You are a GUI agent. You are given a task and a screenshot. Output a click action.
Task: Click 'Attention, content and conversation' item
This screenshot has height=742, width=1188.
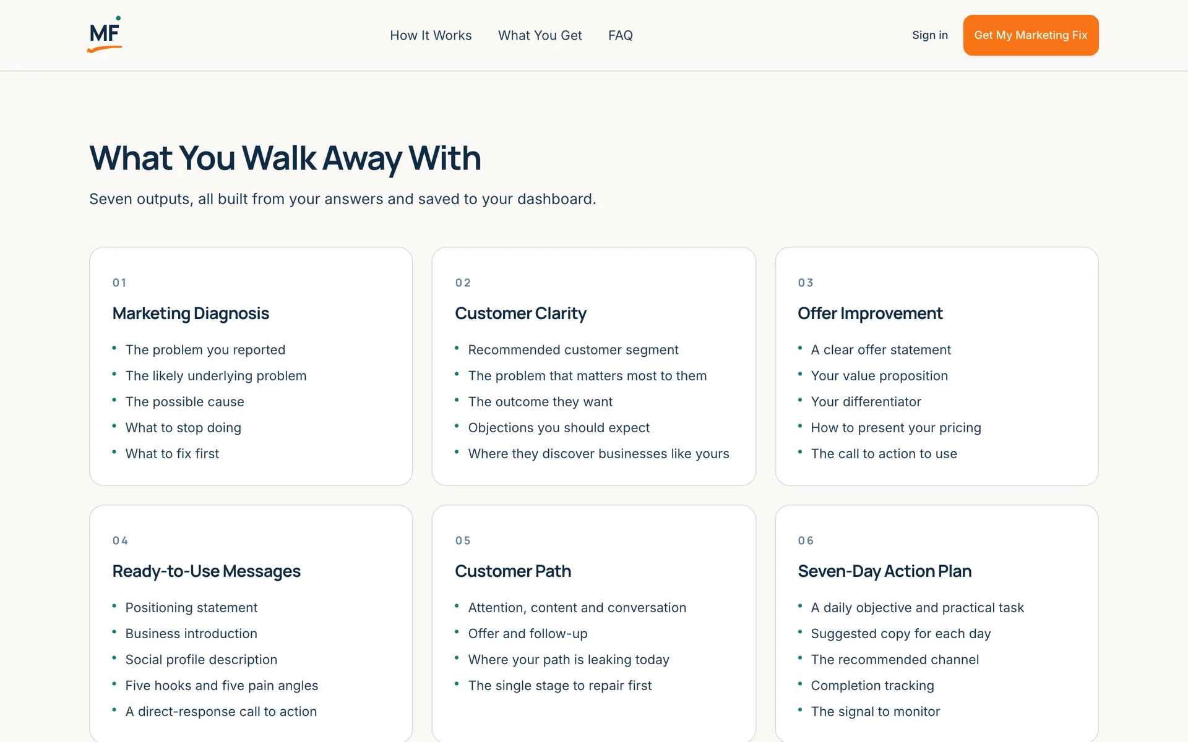click(x=577, y=608)
